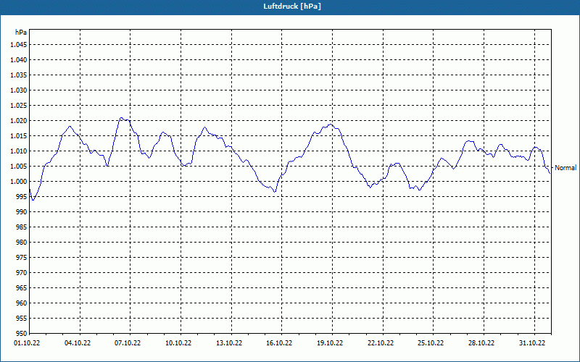Click the 950 y-axis value
This screenshot has width=580, height=362.
(22, 333)
